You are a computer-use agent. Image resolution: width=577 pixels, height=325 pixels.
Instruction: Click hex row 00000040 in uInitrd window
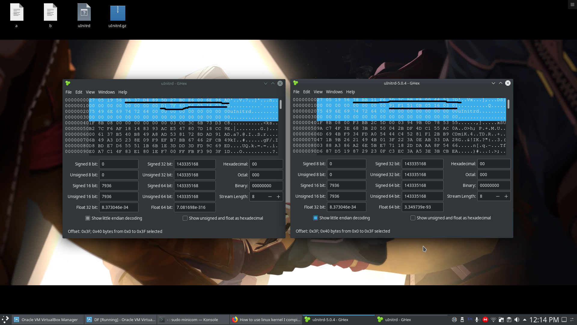[172, 123]
